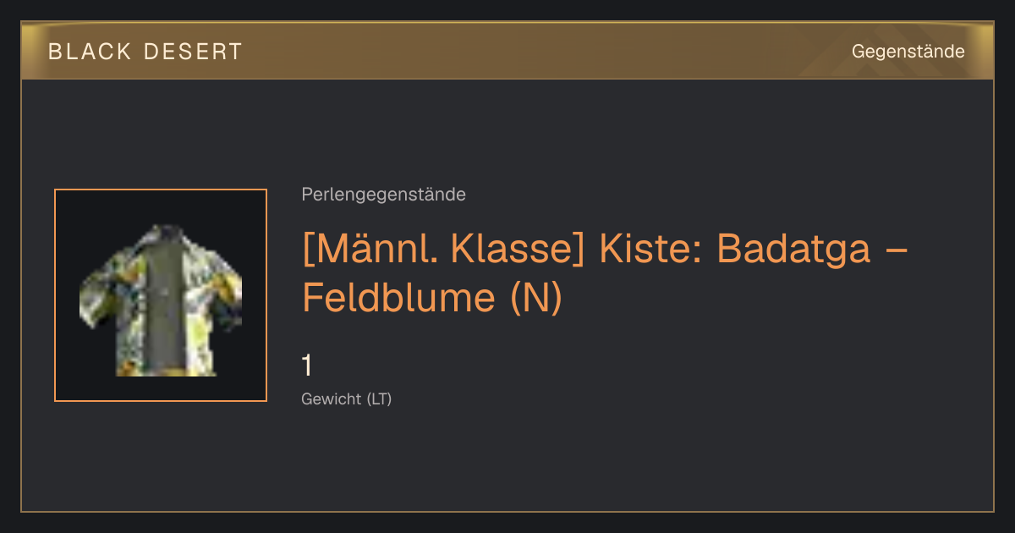Click the empty dark area of the item card
Viewport: 1015px width, 533px height.
pyautogui.click(x=677, y=457)
